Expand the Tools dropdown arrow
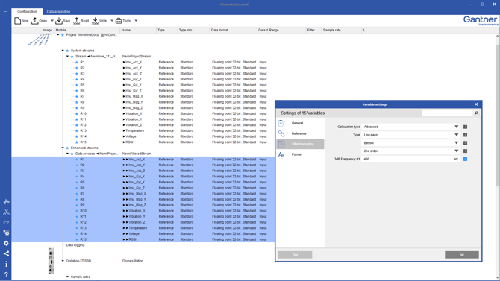This screenshot has width=500, height=281. tap(136, 21)
